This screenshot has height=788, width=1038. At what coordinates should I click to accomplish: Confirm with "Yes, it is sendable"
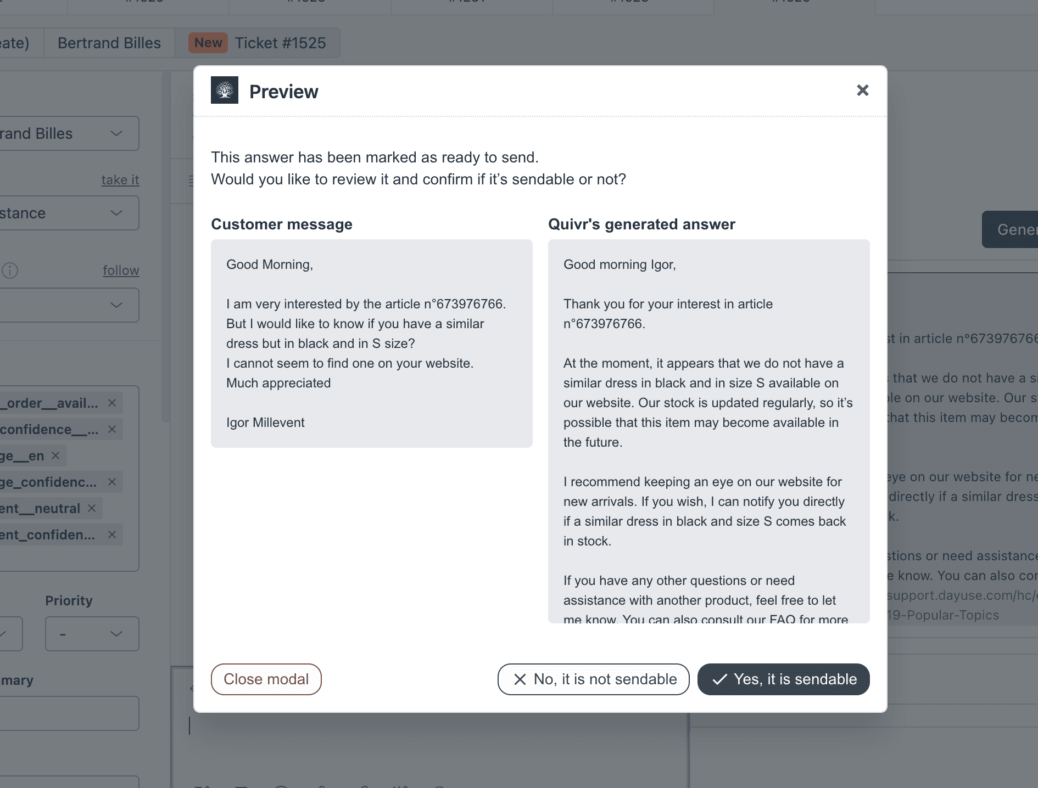pyautogui.click(x=783, y=679)
